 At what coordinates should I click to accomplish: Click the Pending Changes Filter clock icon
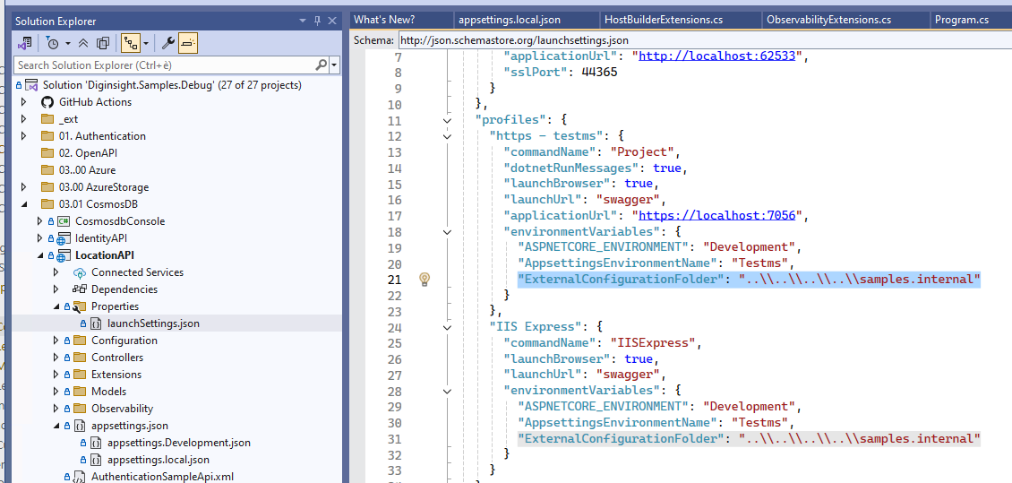click(53, 42)
